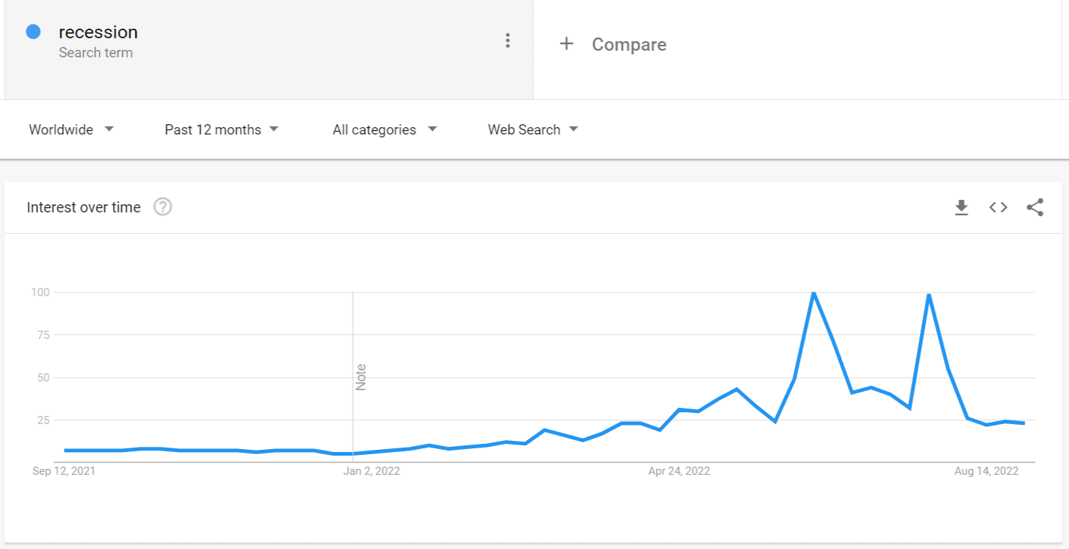1069x549 pixels.
Task: Open the options menu for the recession search term
Action: pyautogui.click(x=507, y=40)
